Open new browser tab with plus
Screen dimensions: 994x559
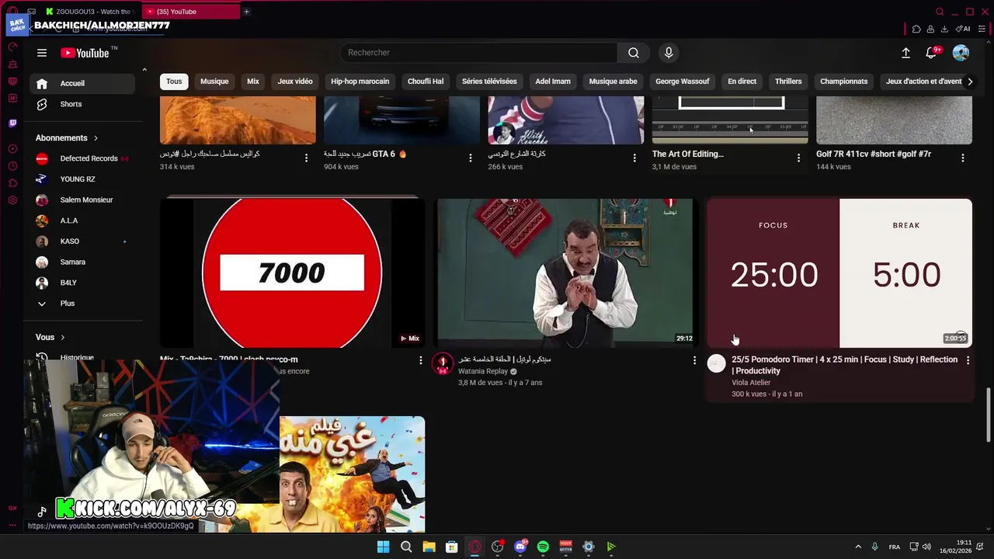coord(246,12)
